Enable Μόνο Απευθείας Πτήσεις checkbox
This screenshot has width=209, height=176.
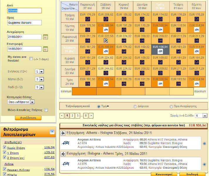tap(46, 110)
